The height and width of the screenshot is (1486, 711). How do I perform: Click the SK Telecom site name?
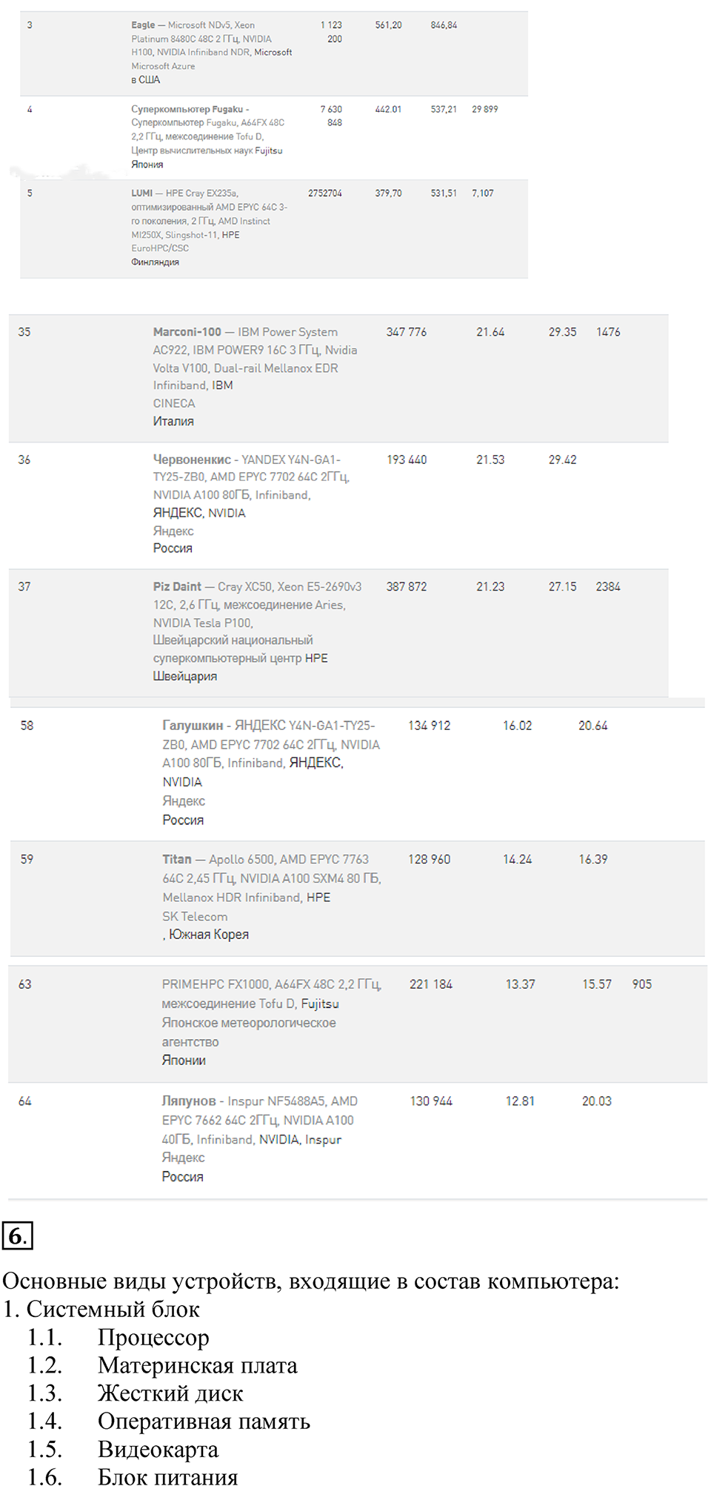click(195, 916)
